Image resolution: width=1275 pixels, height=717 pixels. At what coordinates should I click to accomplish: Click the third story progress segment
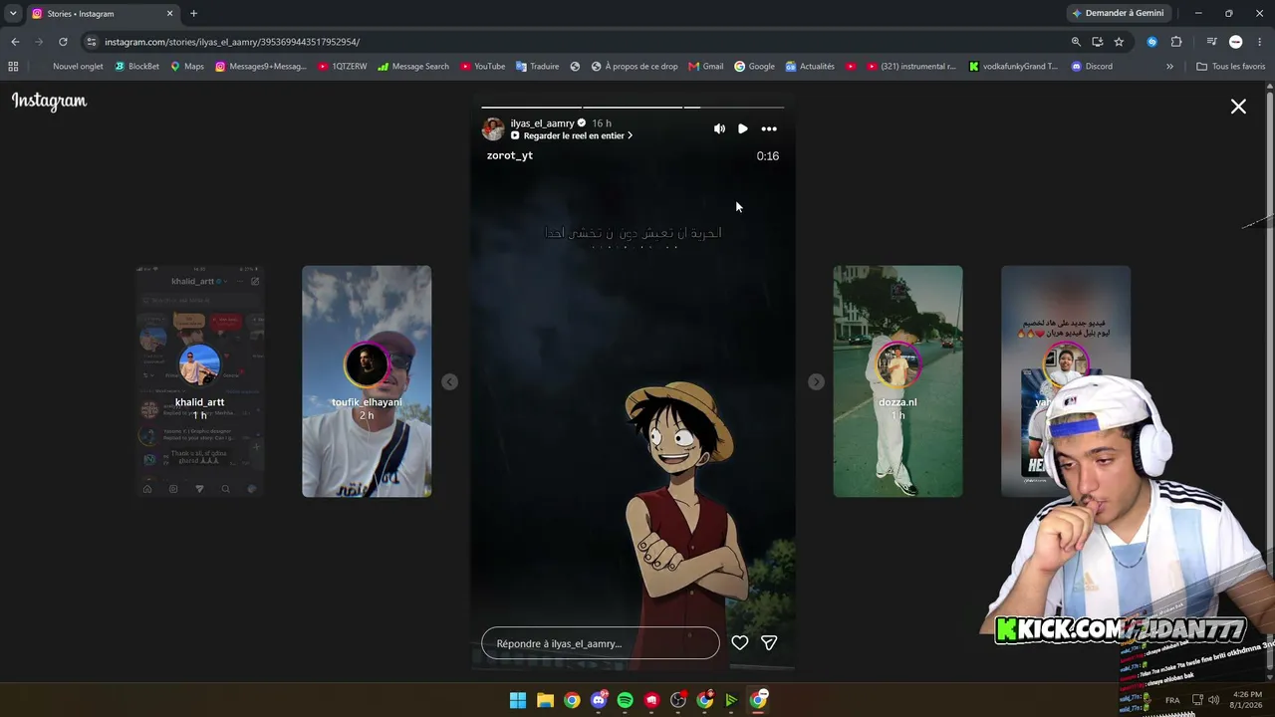(x=734, y=107)
